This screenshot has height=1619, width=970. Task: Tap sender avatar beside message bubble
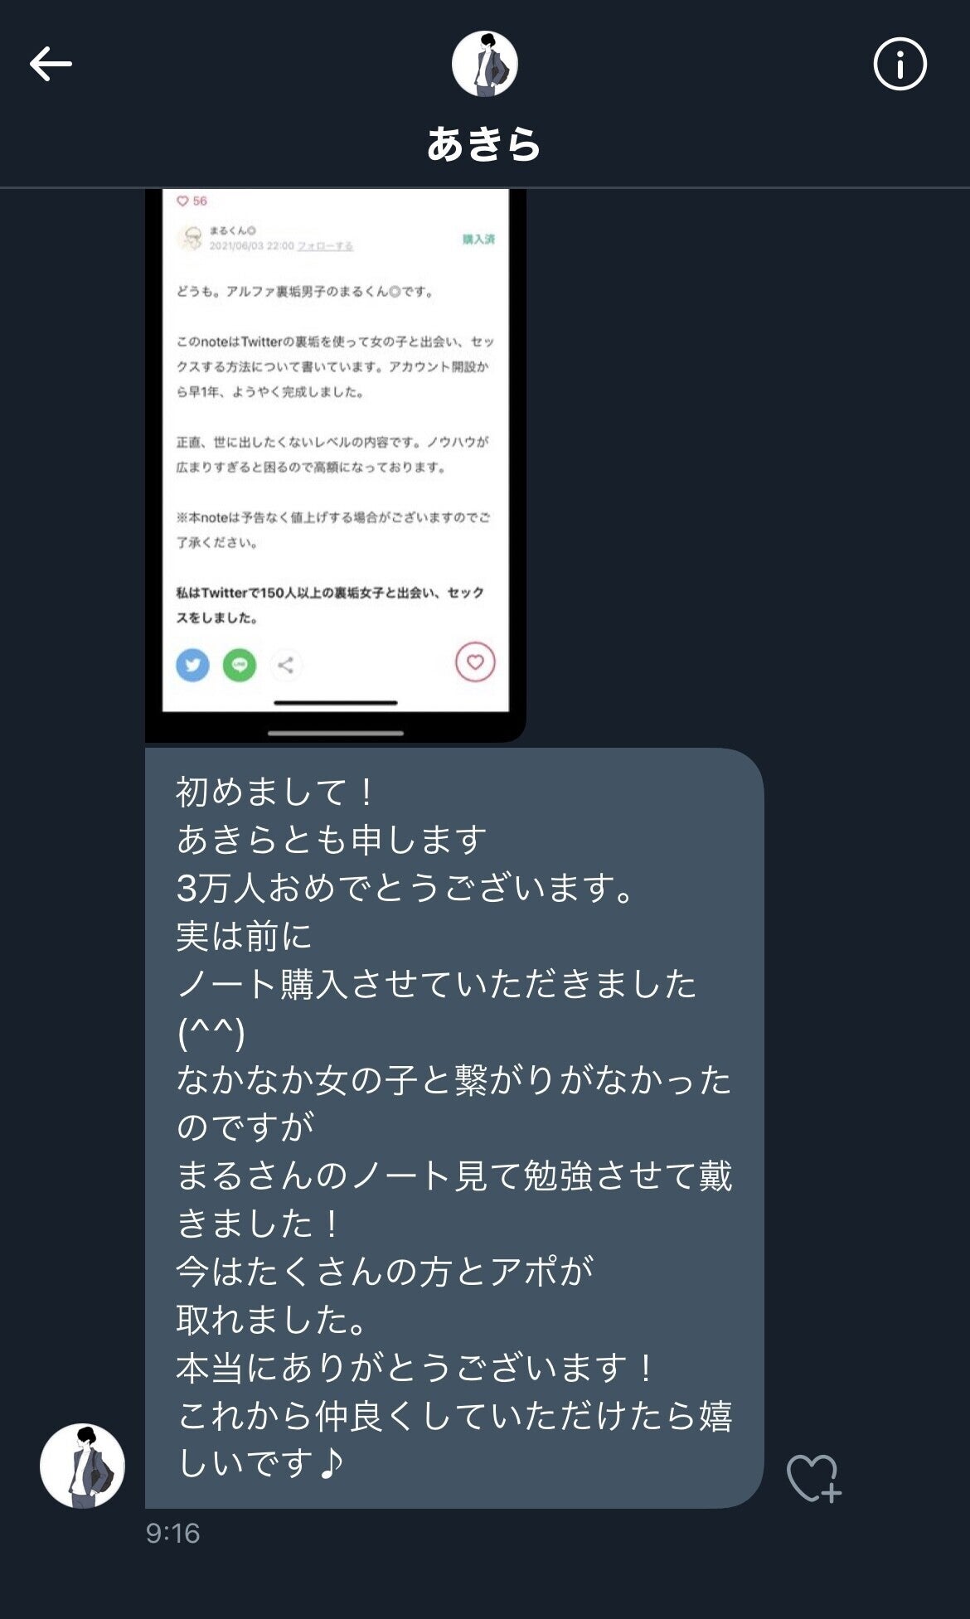point(82,1466)
